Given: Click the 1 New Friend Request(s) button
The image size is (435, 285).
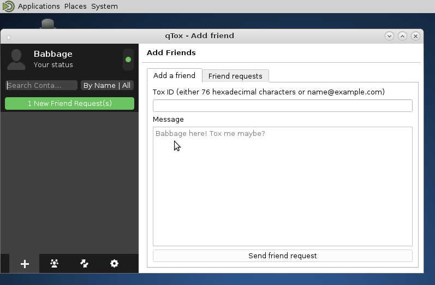Looking at the screenshot, I should click(x=69, y=103).
